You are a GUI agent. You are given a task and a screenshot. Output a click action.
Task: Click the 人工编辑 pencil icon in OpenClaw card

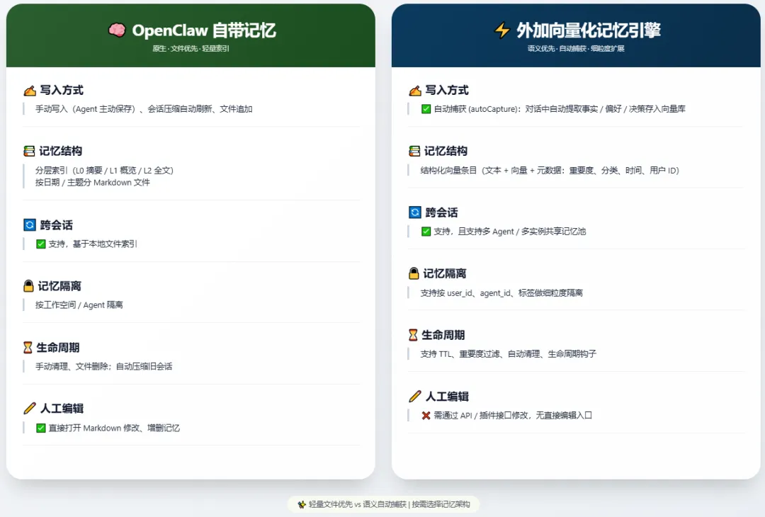click(x=30, y=408)
